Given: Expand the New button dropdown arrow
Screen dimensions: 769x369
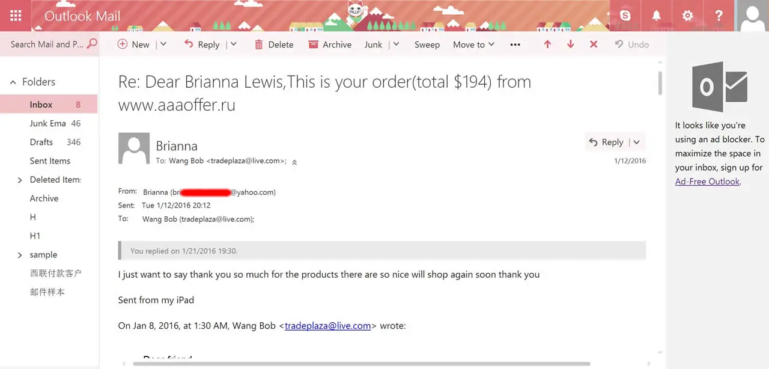Looking at the screenshot, I should (x=163, y=44).
